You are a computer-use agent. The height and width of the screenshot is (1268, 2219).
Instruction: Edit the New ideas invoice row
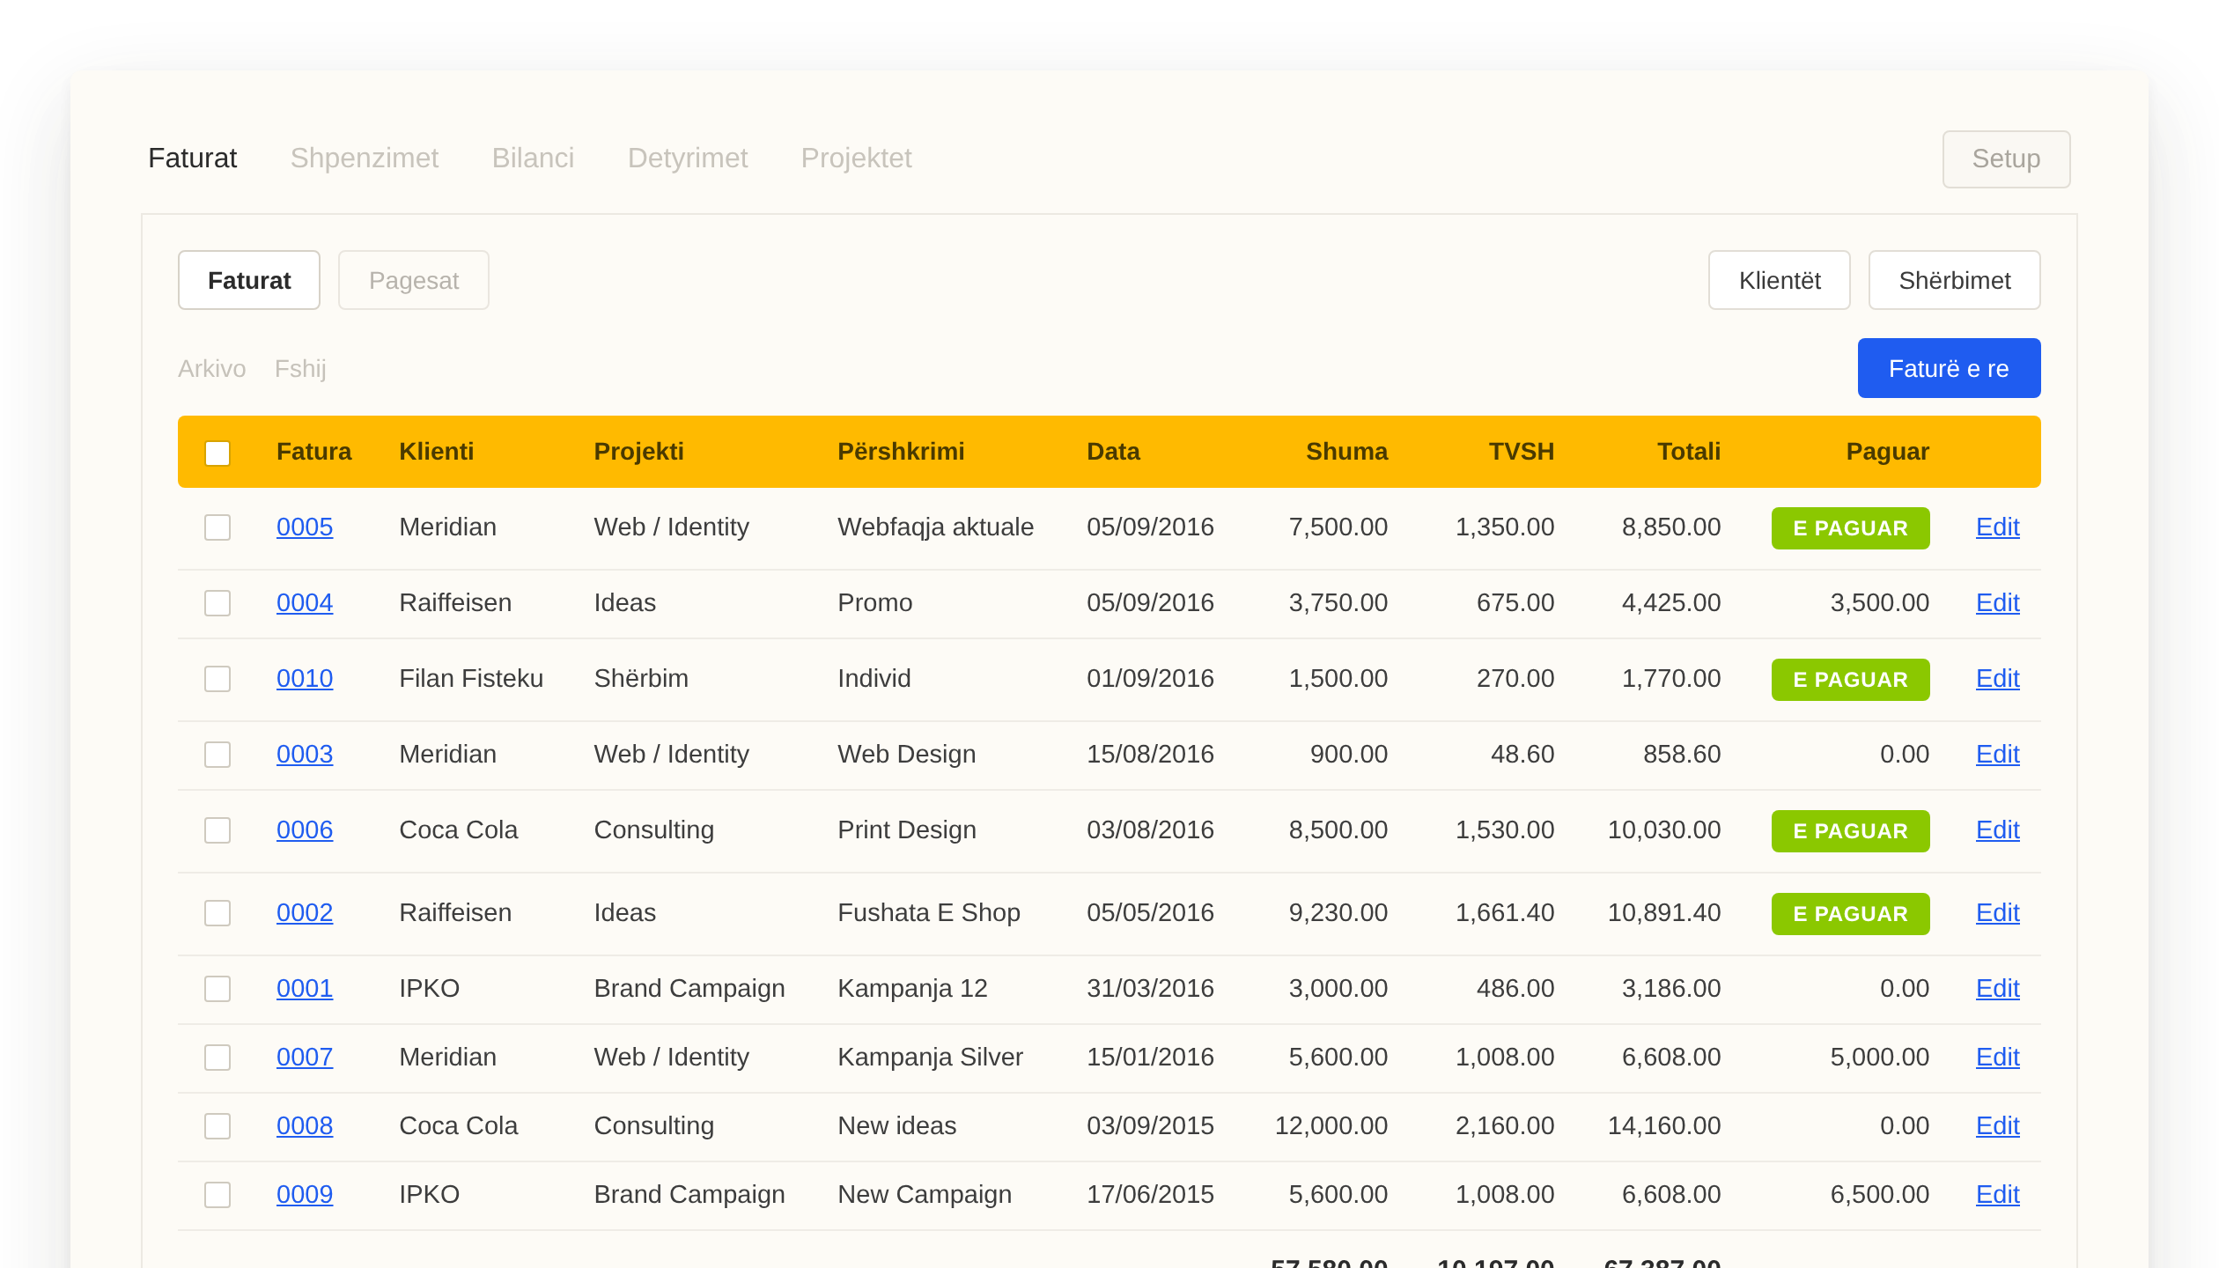click(1998, 1125)
